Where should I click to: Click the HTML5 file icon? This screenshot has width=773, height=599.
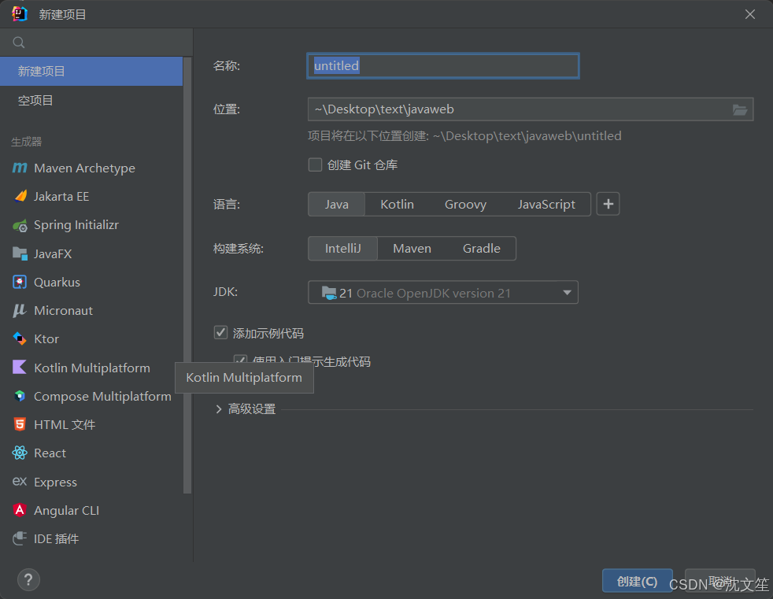tap(19, 424)
